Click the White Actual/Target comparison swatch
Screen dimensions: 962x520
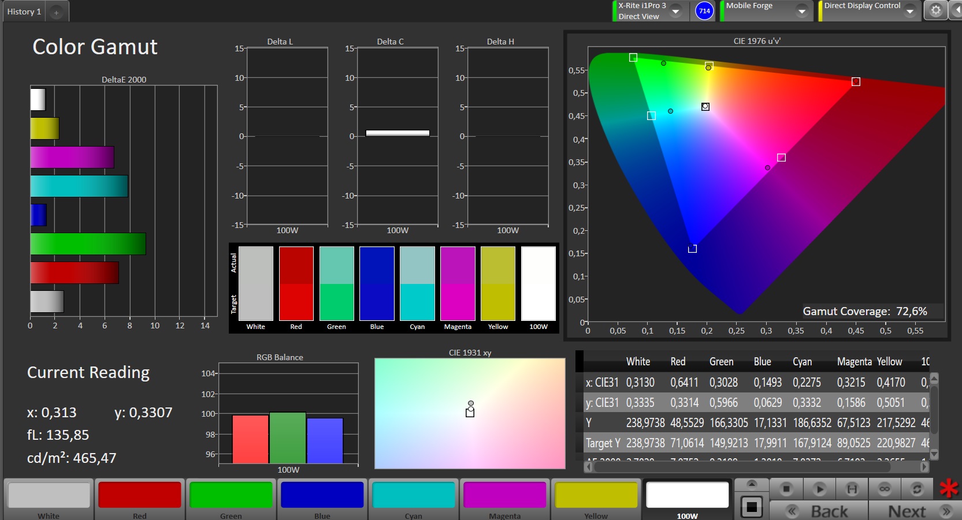pos(256,283)
